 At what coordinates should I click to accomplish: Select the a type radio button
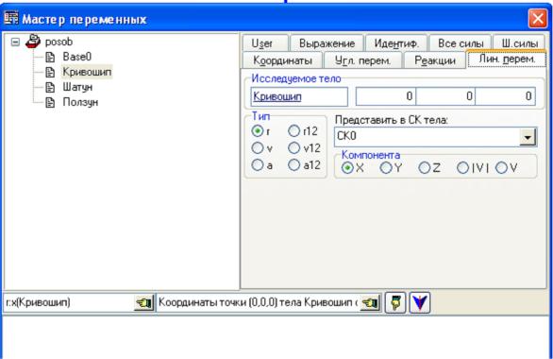[x=258, y=164]
